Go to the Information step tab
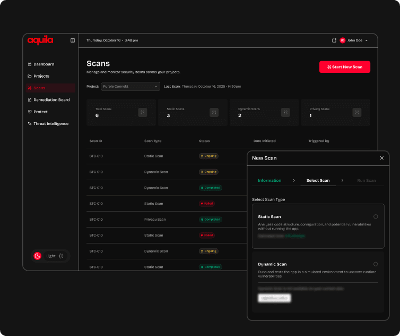Viewport: 400px width, 336px height. click(x=269, y=181)
